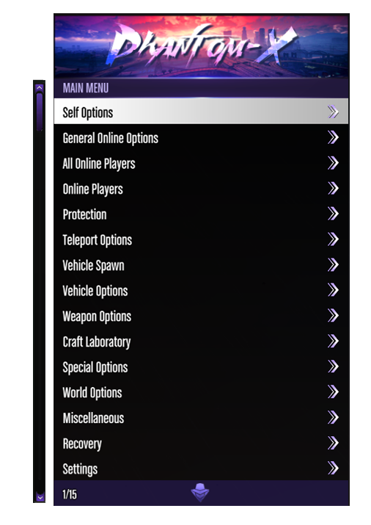
Task: Expand the World Options submenu arrow
Action: [x=333, y=392]
